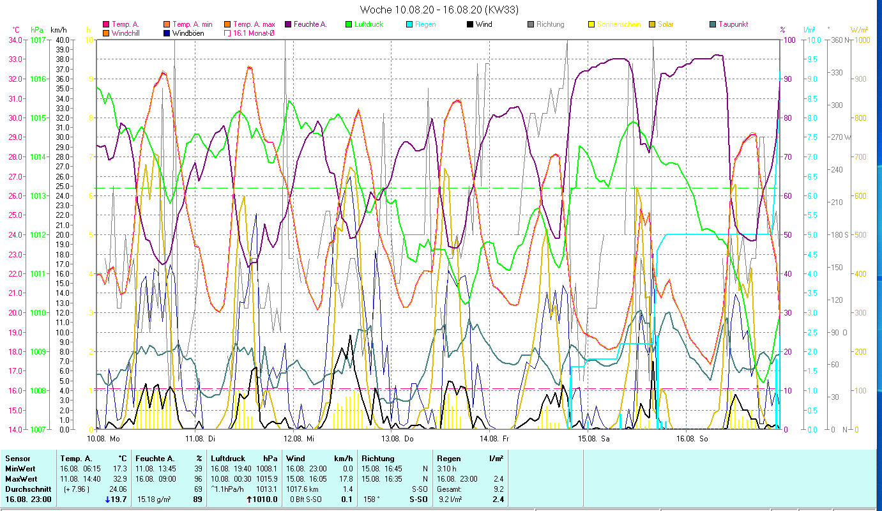Click the chart title 'Woche 10.08.20 - 16.08.20 (KW33)'
Viewport: 882px width, 511px height.
(x=439, y=10)
